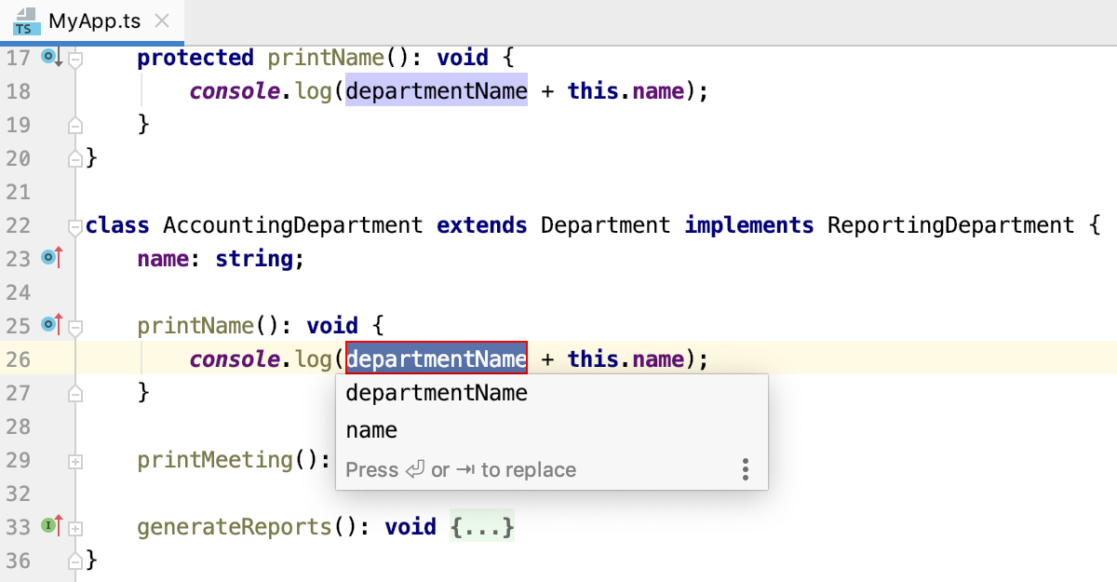Expand the collapsed generateReports method
1117x582 pixels.
(x=74, y=526)
